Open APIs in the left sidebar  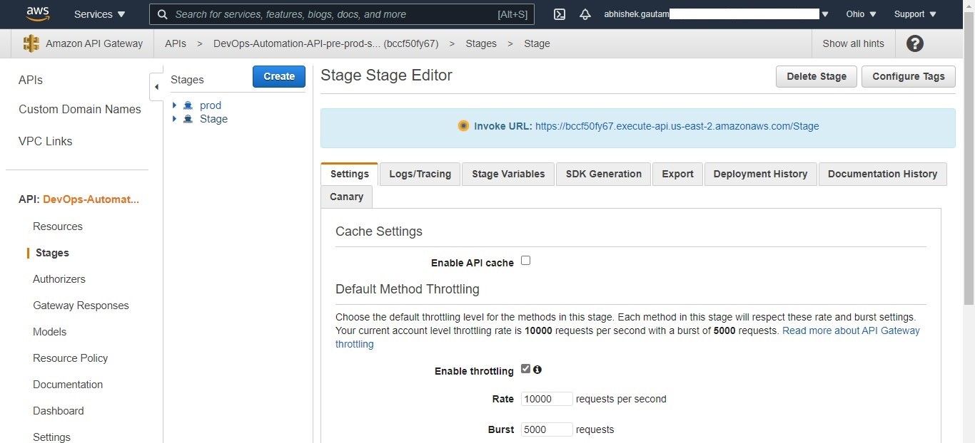pyautogui.click(x=31, y=80)
